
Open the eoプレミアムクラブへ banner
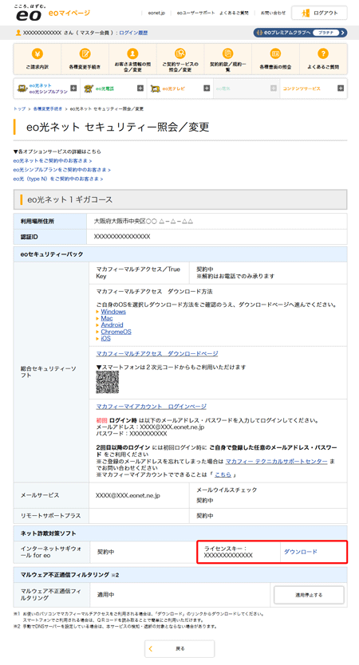[x=300, y=33]
